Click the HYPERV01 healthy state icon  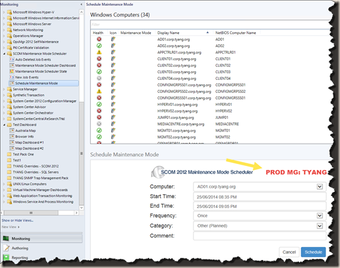(99, 105)
